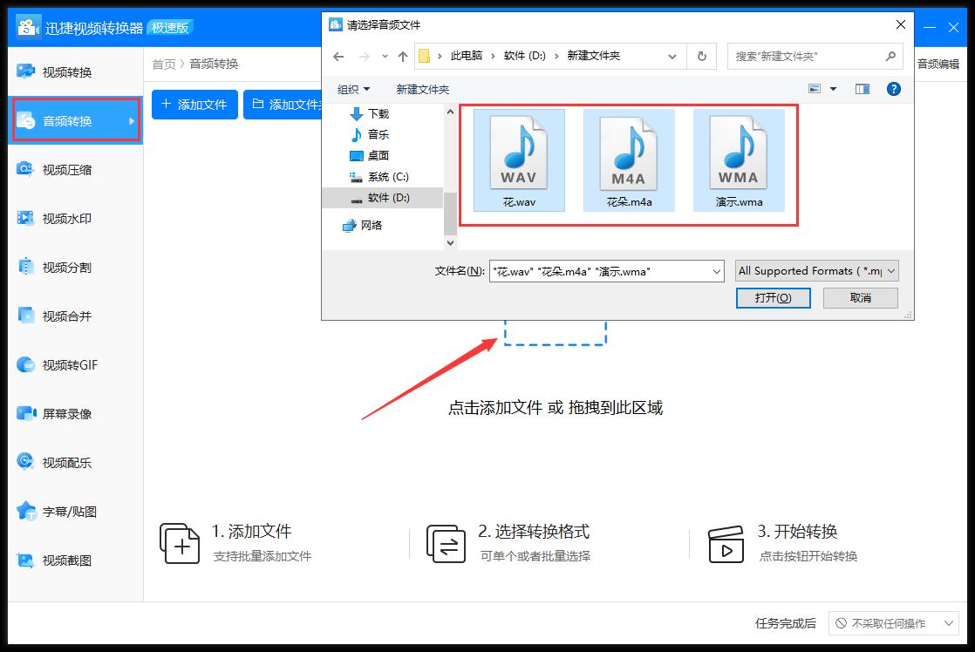The width and height of the screenshot is (975, 652).
Task: Click the 打开(O) button
Action: coord(773,298)
